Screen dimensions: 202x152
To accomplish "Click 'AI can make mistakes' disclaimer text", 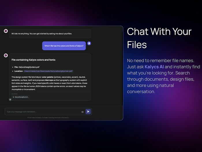I will click(48, 118).
